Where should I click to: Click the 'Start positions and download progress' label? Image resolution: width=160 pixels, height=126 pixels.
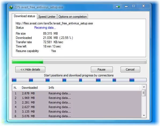[79, 75]
